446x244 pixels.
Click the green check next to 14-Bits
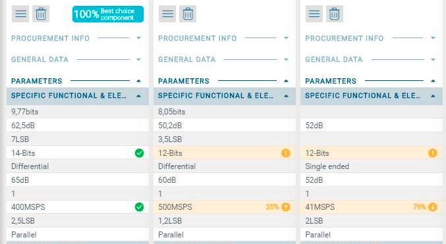pos(139,153)
